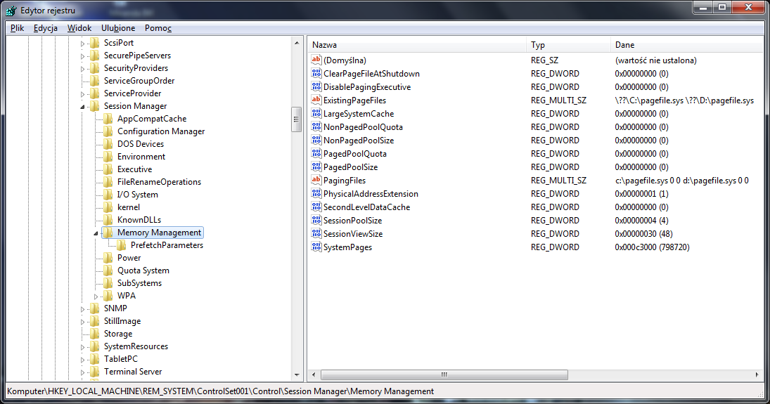Viewport: 770px width, 404px height.
Task: Expand the SecurityProviders node
Action: point(82,70)
